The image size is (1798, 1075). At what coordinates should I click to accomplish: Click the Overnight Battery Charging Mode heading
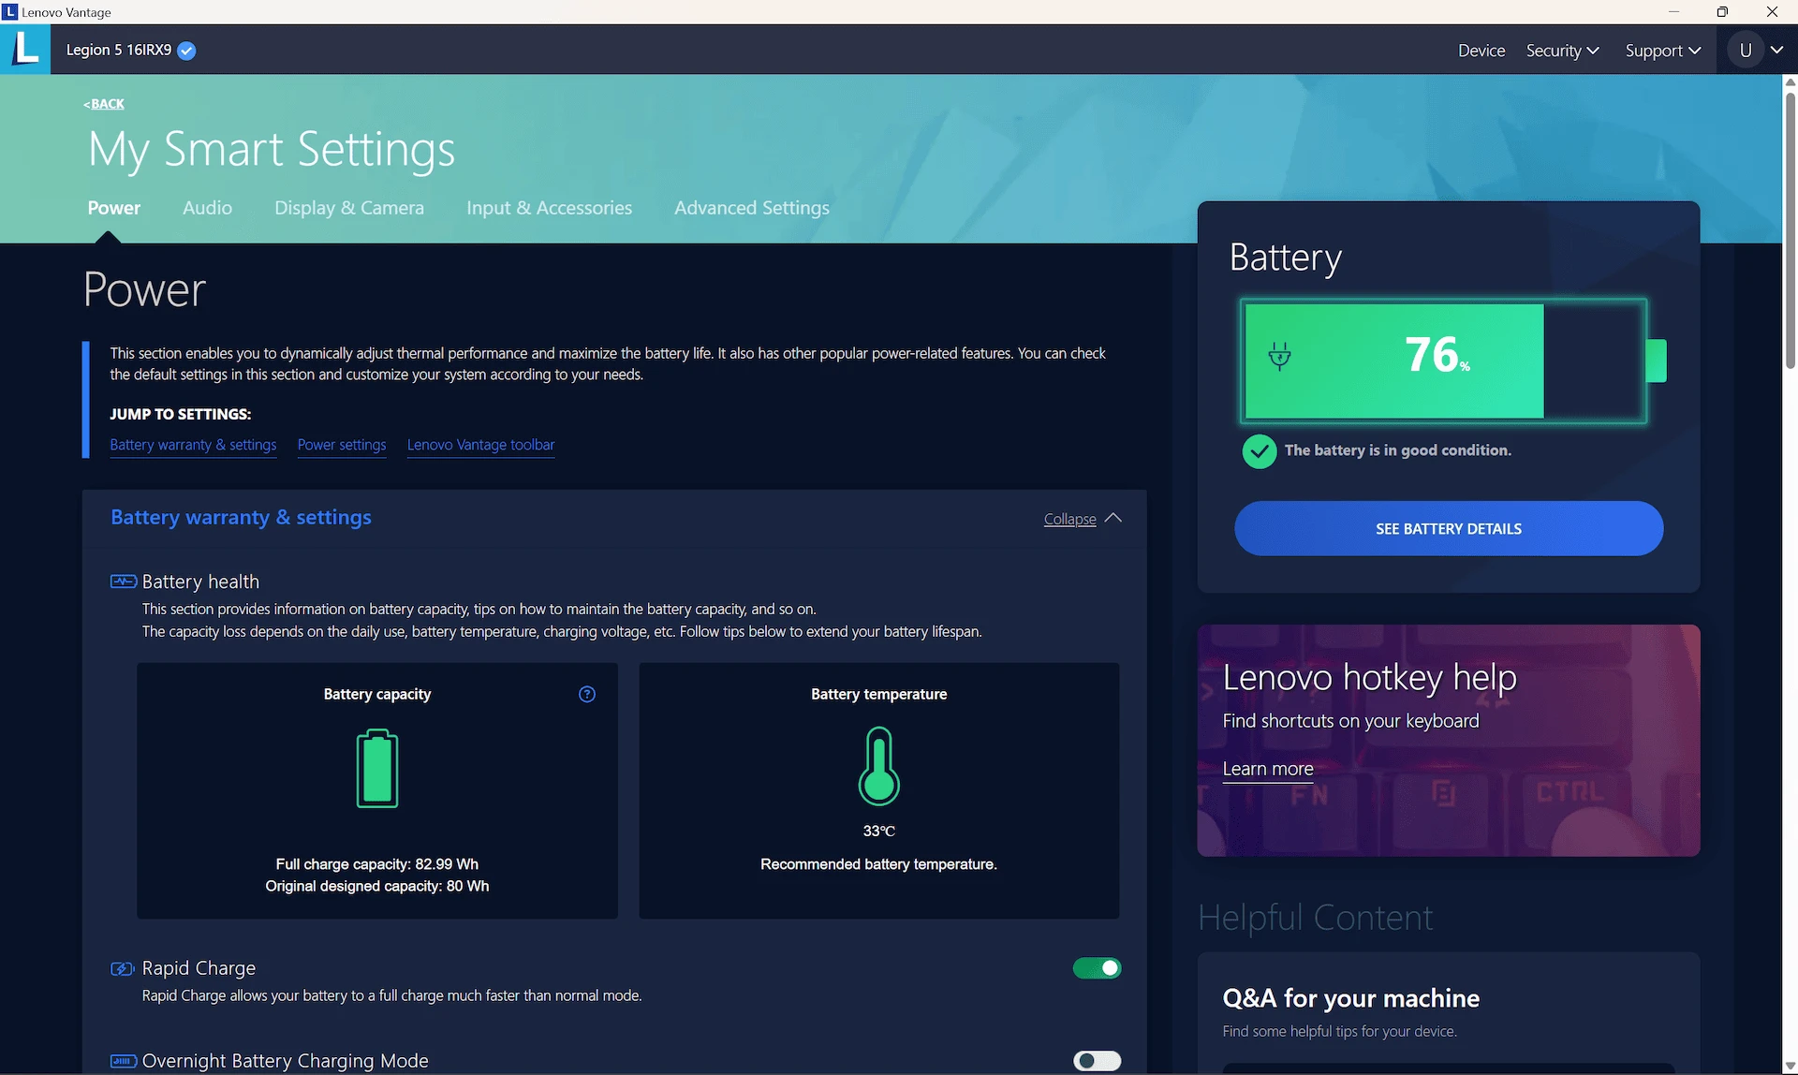pos(286,1061)
